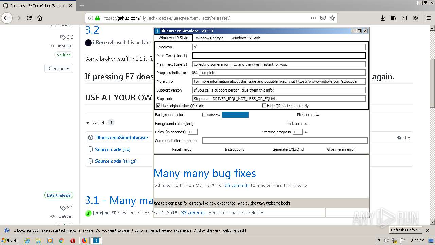Open the Compare dropdown
Image resolution: width=435 pixels, height=245 pixels.
point(58,68)
